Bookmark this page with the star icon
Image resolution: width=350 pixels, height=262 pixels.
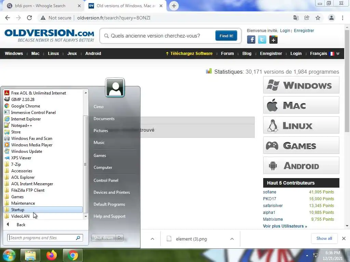pos(318,18)
